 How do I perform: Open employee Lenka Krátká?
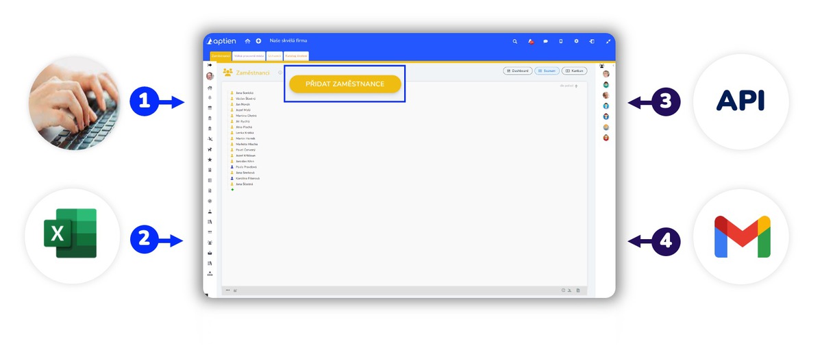(x=245, y=133)
